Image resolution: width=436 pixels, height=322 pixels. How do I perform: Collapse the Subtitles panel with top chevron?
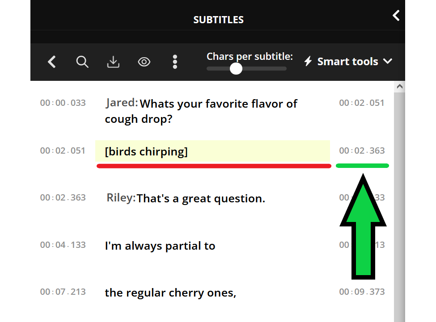[396, 16]
